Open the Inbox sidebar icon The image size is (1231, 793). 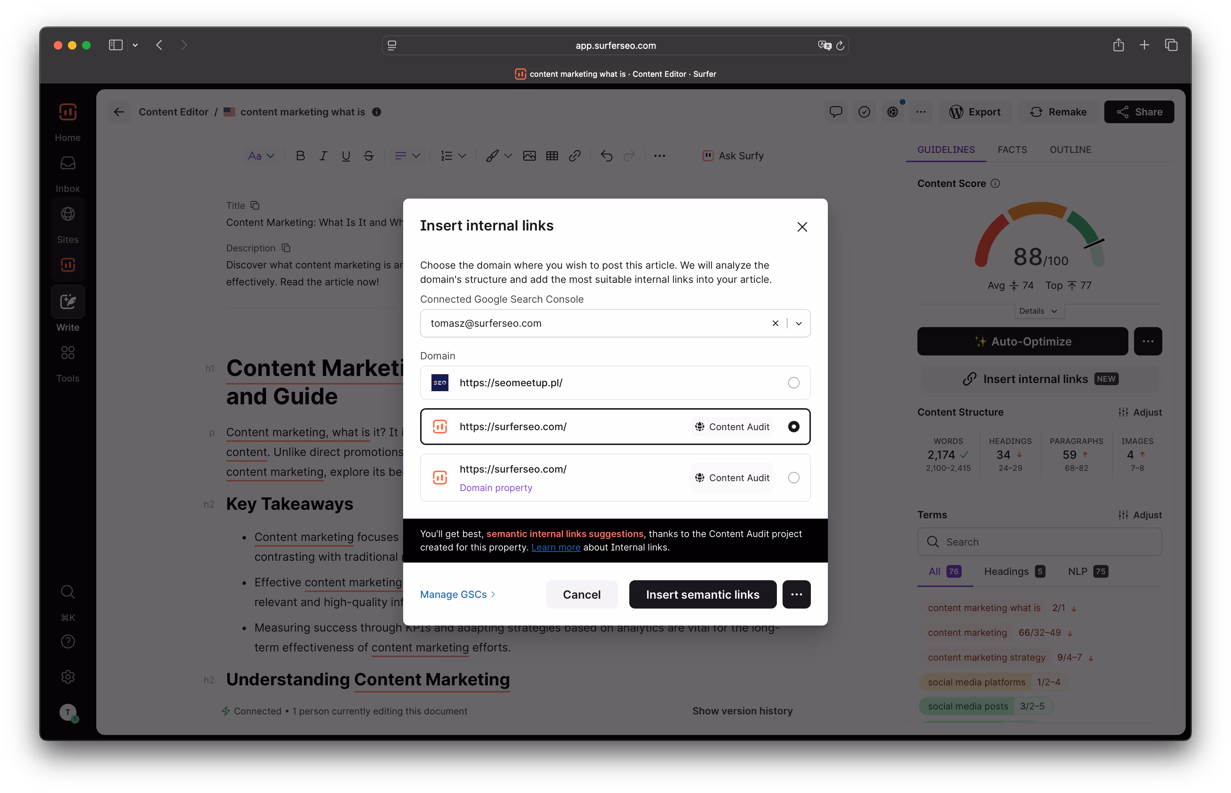coord(68,163)
